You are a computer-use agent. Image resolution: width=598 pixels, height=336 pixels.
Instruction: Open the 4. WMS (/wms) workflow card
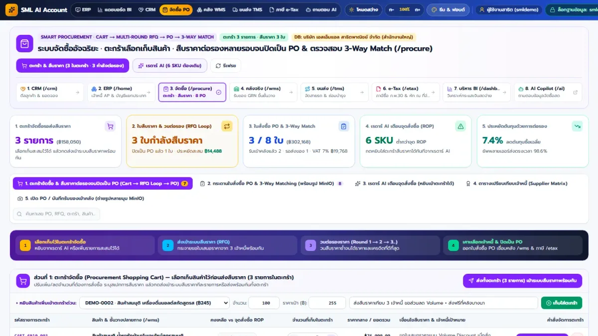point(263,92)
